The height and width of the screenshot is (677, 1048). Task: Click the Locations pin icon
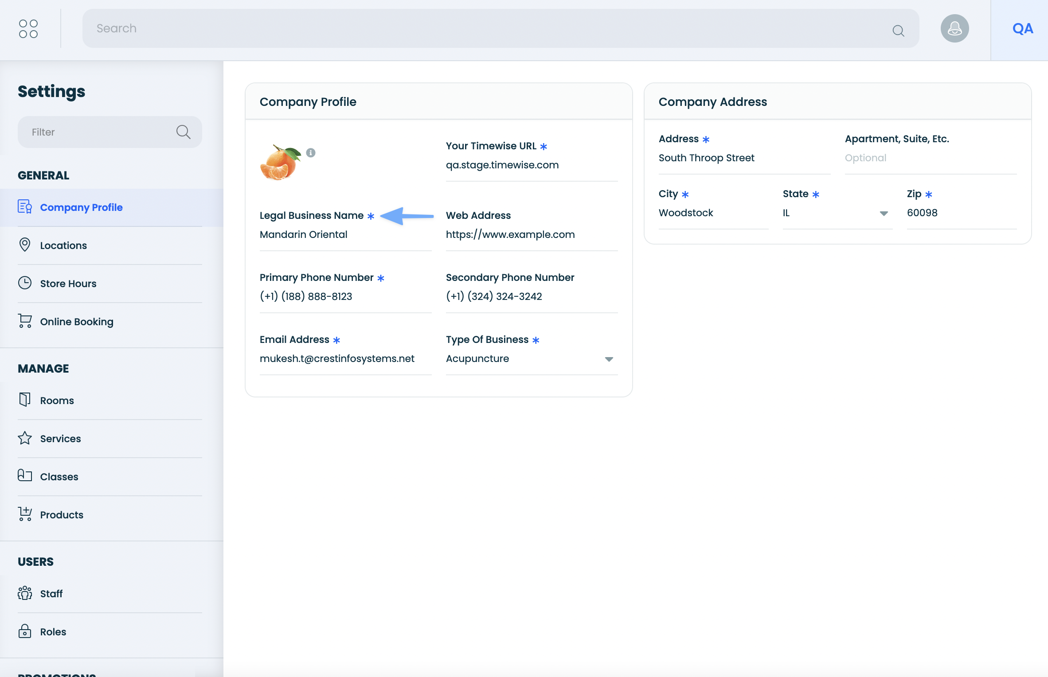[25, 245]
